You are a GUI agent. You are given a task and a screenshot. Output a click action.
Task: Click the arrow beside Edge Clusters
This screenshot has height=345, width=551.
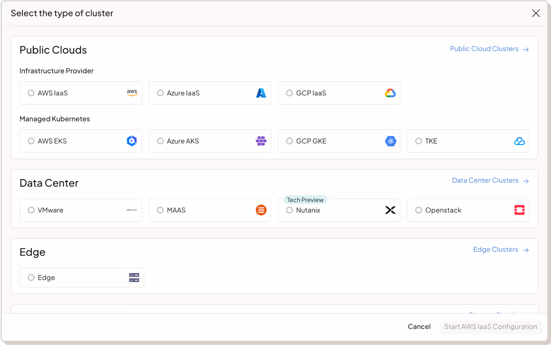pyautogui.click(x=526, y=250)
